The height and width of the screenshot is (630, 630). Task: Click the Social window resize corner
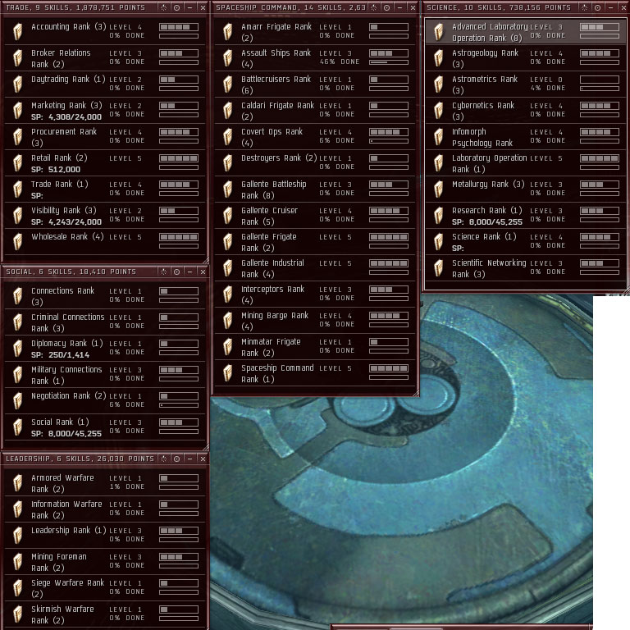tap(206, 447)
